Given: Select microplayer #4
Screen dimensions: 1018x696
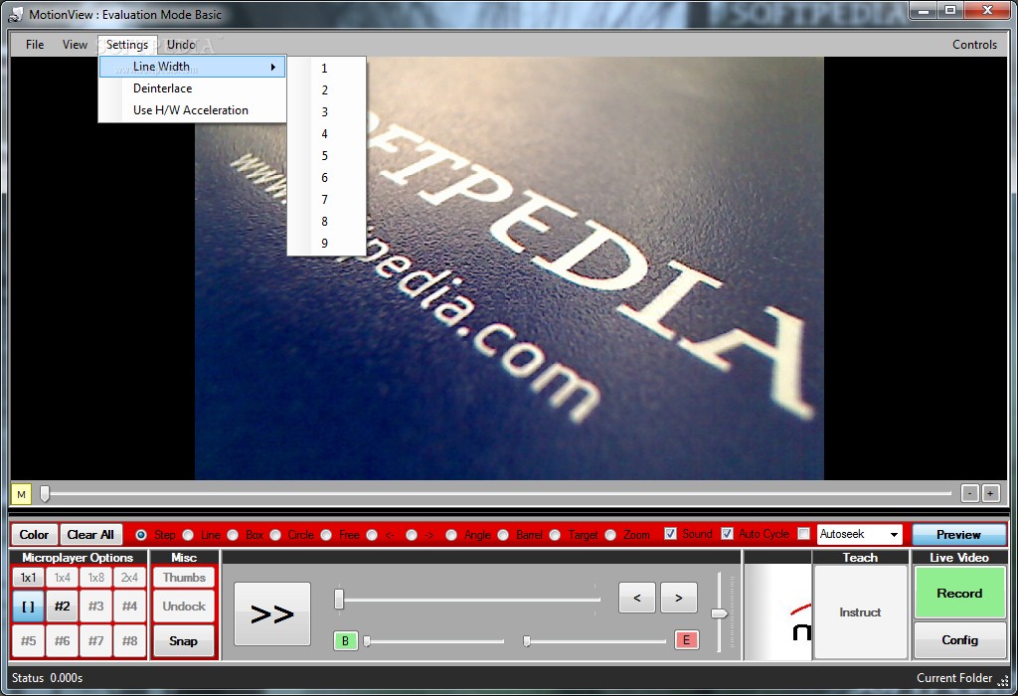Looking at the screenshot, I should pos(130,607).
